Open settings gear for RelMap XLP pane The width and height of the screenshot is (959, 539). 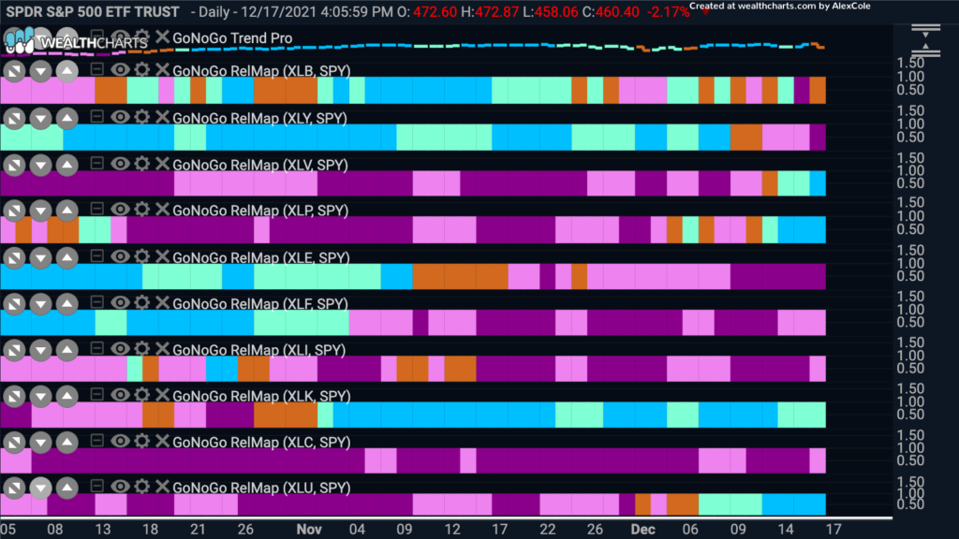pyautogui.click(x=142, y=209)
